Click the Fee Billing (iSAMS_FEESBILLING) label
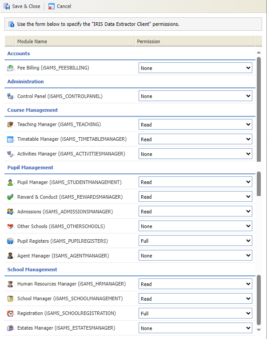 (53, 68)
